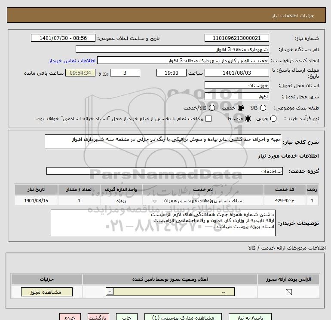Select the خدمت radio button
The image size is (331, 320).
point(240,108)
